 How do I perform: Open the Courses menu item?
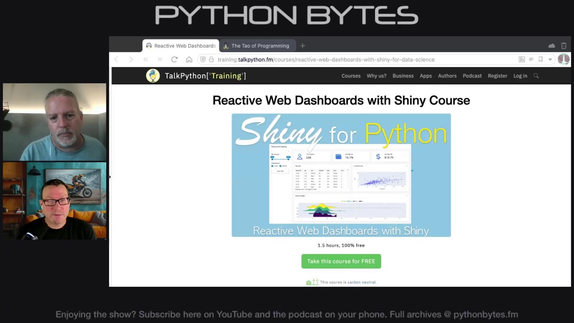tap(351, 76)
